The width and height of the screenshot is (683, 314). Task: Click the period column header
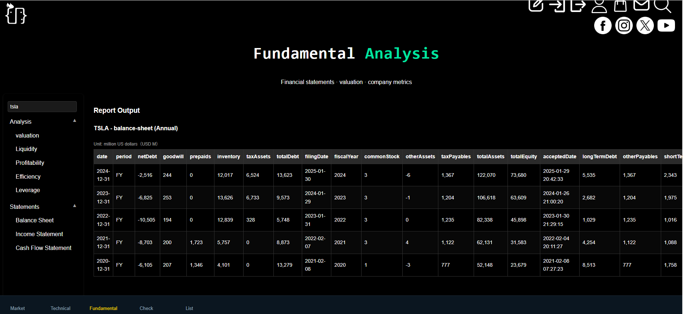pyautogui.click(x=124, y=156)
